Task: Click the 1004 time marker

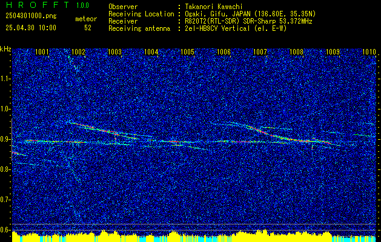Action: click(x=151, y=52)
